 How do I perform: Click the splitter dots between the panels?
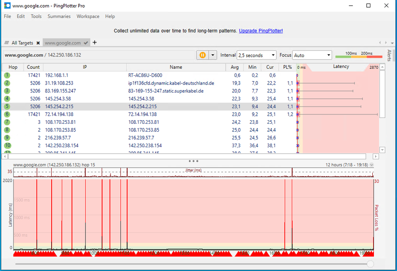coord(193,161)
